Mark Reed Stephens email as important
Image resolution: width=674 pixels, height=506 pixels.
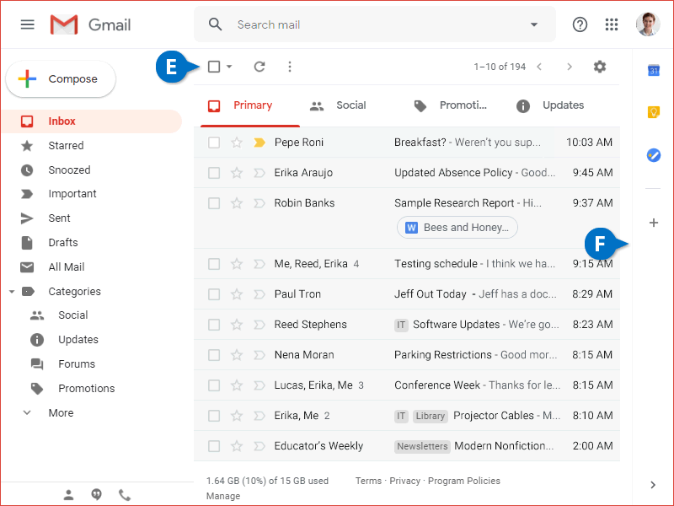coord(259,325)
